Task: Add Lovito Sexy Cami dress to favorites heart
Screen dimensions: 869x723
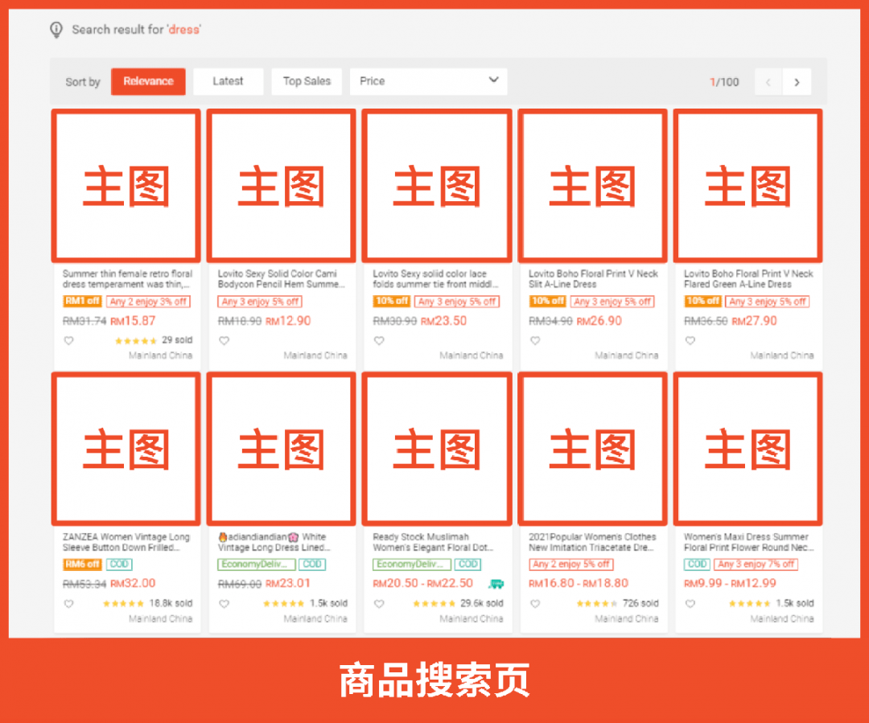Action: (224, 340)
